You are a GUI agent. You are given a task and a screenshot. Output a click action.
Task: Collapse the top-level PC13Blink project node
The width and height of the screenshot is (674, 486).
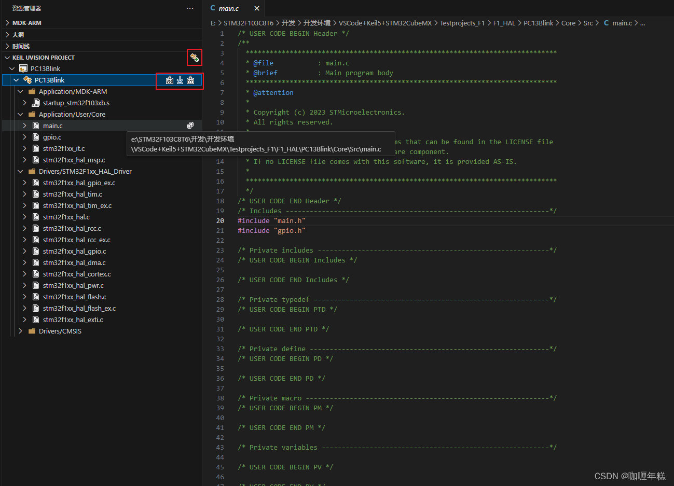(12, 68)
